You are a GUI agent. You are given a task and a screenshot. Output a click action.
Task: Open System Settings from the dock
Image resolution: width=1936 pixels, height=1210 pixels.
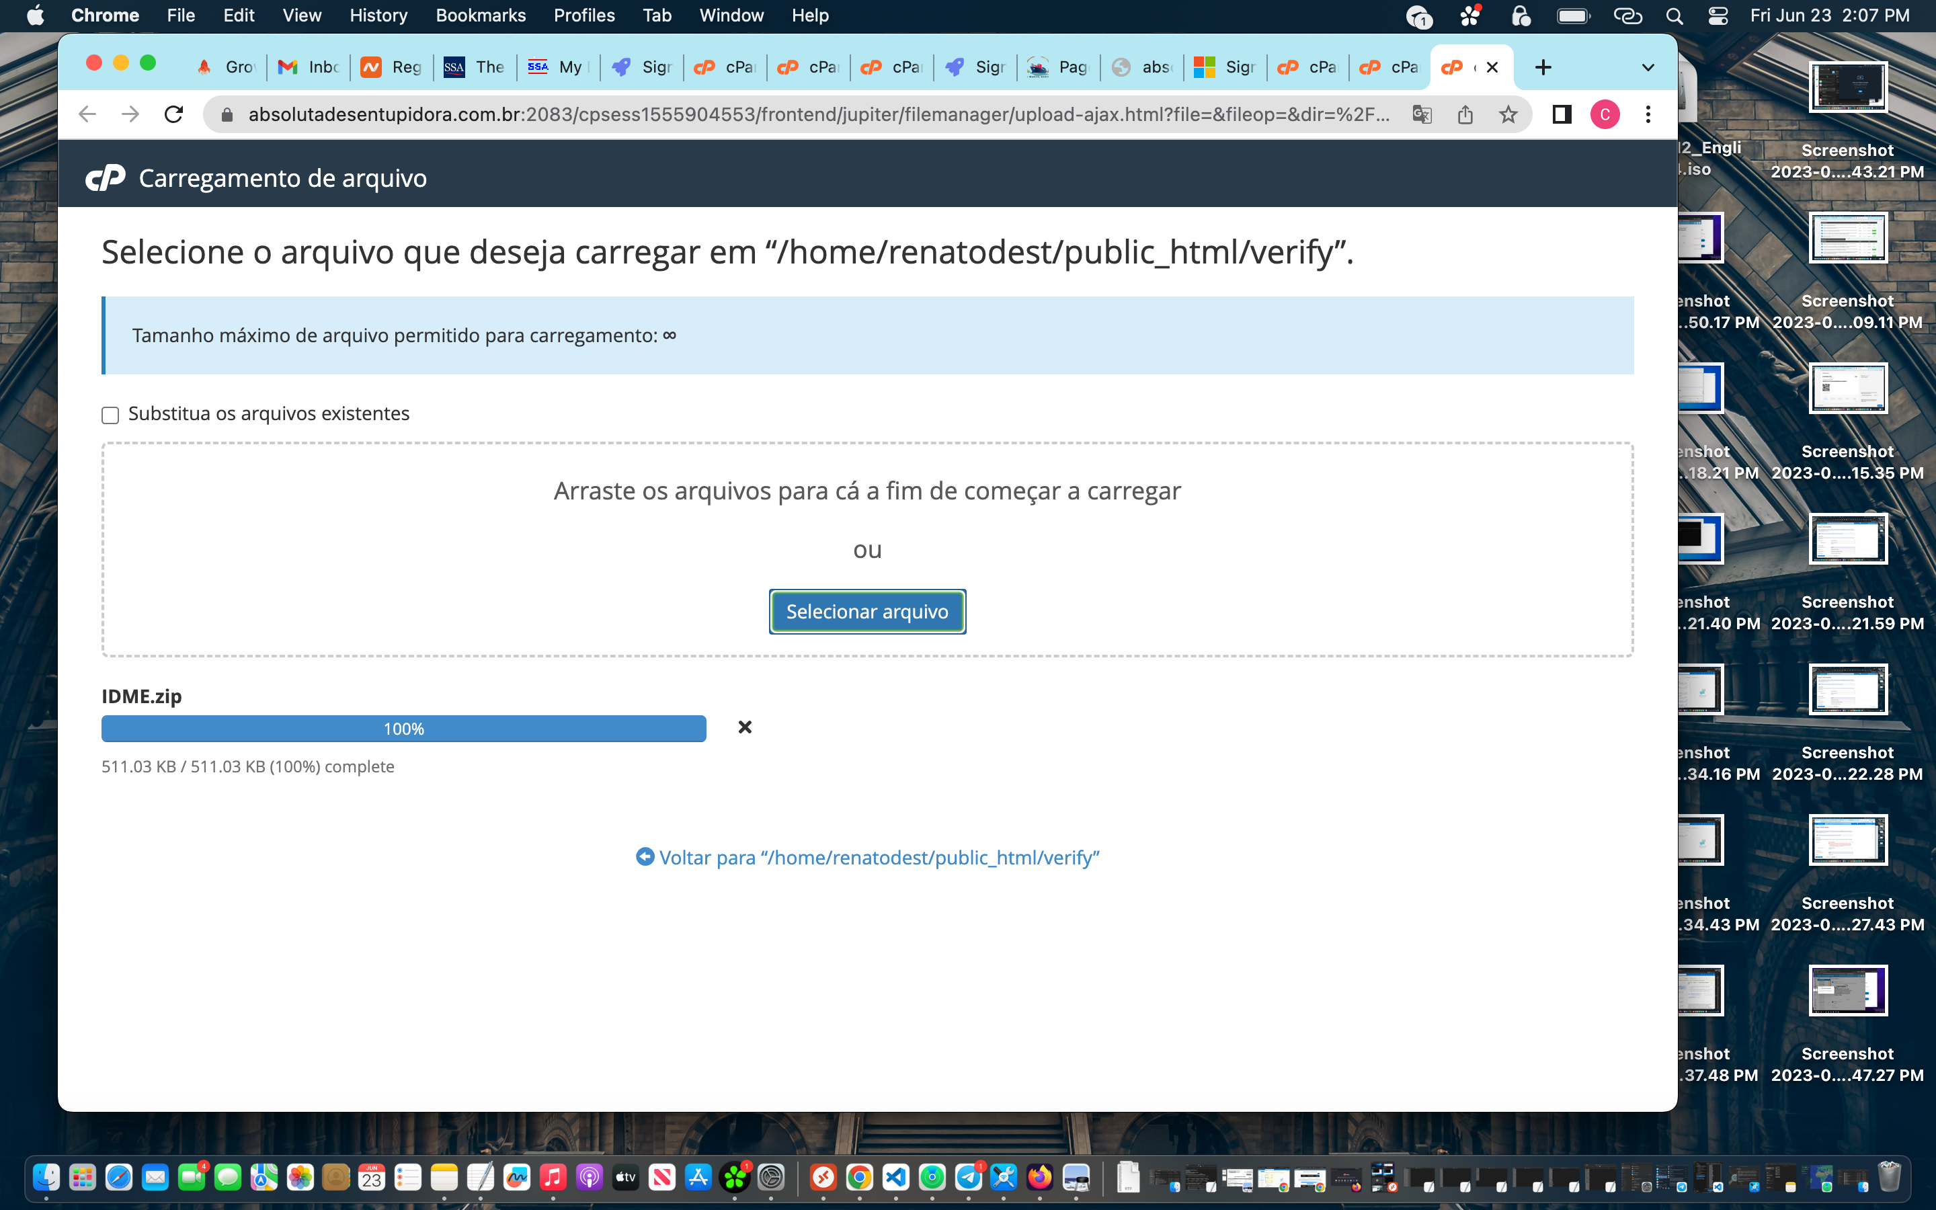click(771, 1177)
